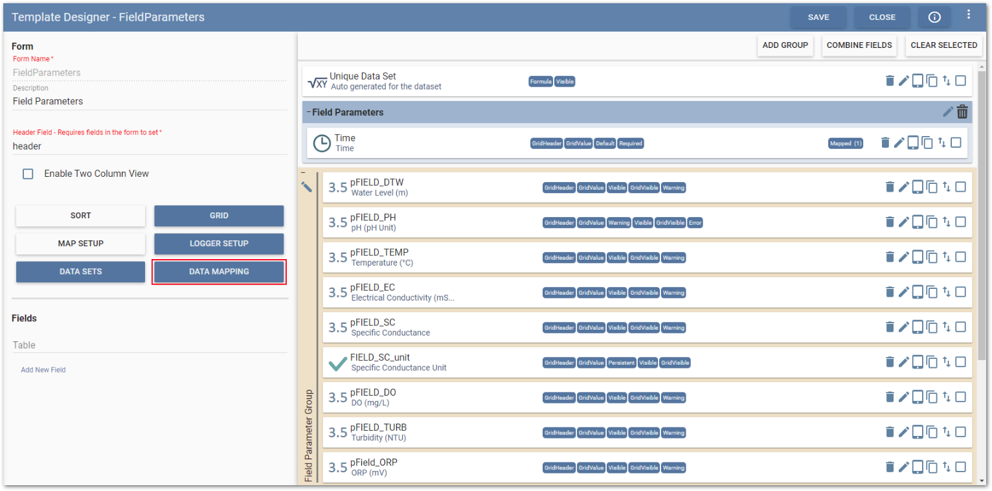Click the Table field type input
The image size is (992, 491).
[x=150, y=345]
